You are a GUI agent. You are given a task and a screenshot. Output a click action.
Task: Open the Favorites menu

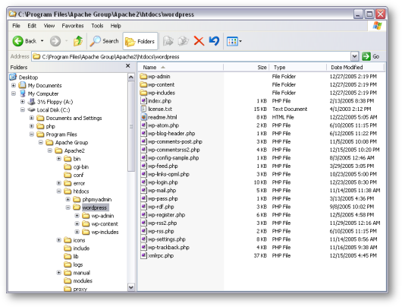(x=73, y=26)
